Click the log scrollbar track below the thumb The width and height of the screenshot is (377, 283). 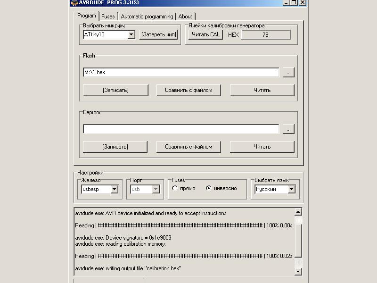click(298, 263)
